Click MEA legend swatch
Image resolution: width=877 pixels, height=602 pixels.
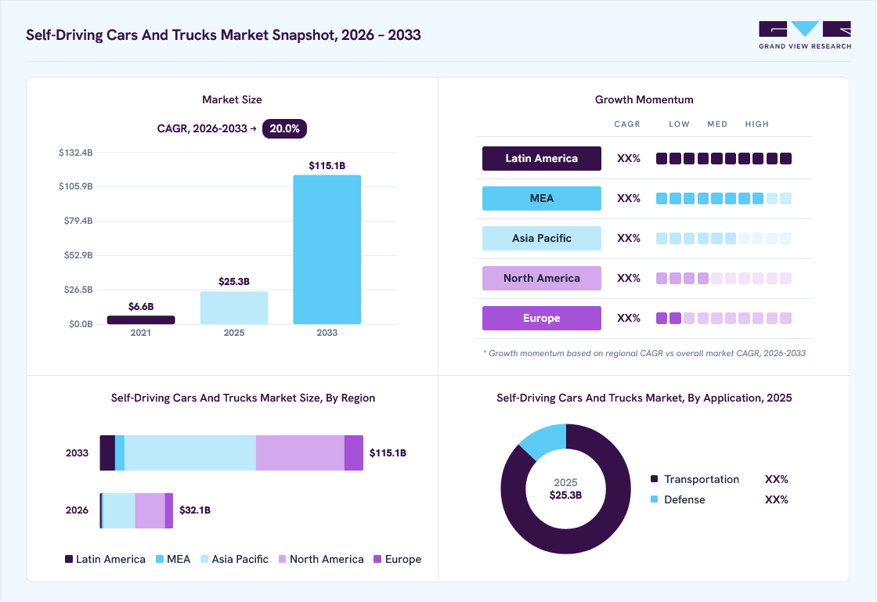tap(160, 559)
